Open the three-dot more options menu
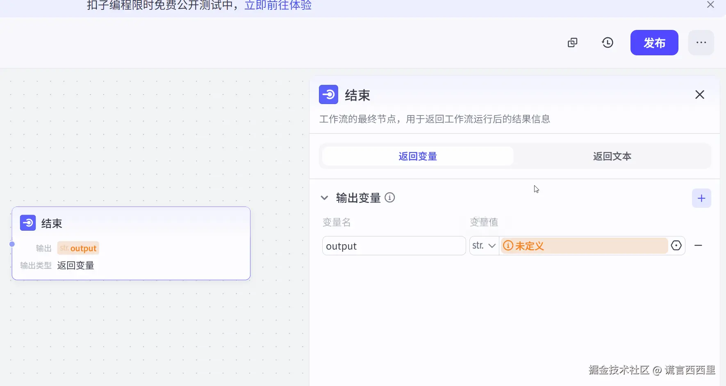726x386 pixels. [x=701, y=43]
